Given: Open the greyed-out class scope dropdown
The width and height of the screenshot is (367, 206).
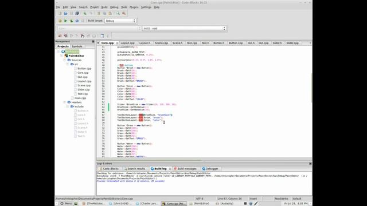Looking at the screenshot, I should pos(99,28).
